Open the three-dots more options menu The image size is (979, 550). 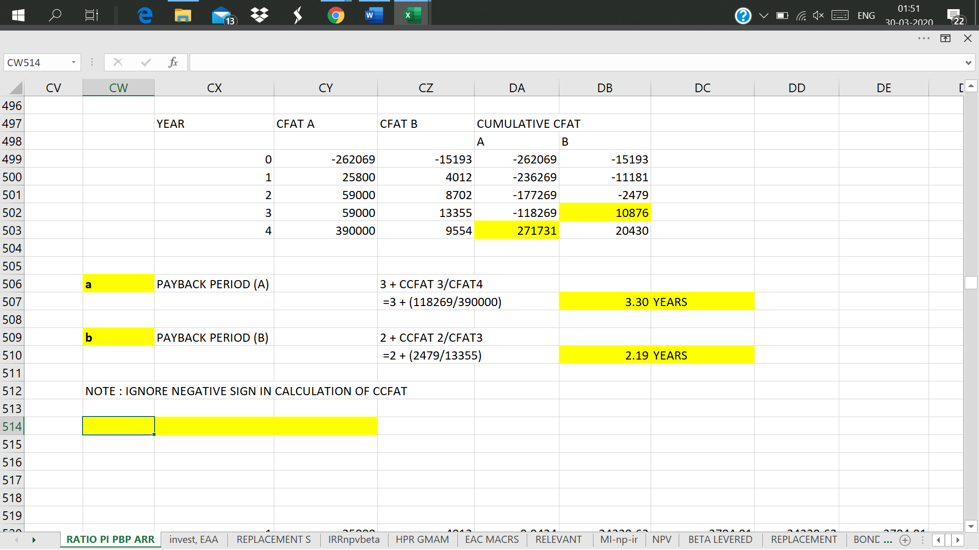point(923,38)
